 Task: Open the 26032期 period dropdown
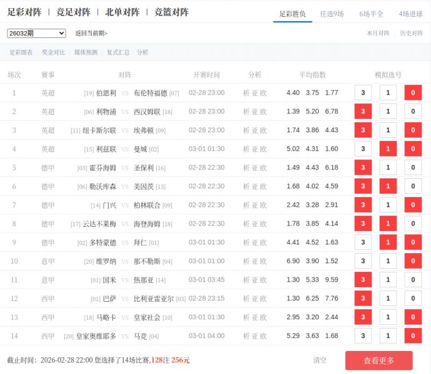tap(36, 33)
